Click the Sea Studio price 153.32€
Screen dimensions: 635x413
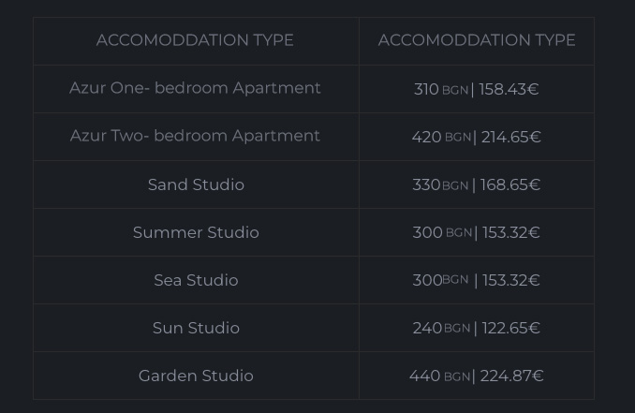point(511,280)
